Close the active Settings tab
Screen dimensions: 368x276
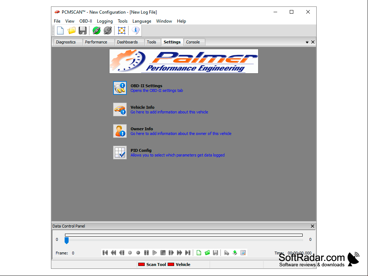click(313, 42)
